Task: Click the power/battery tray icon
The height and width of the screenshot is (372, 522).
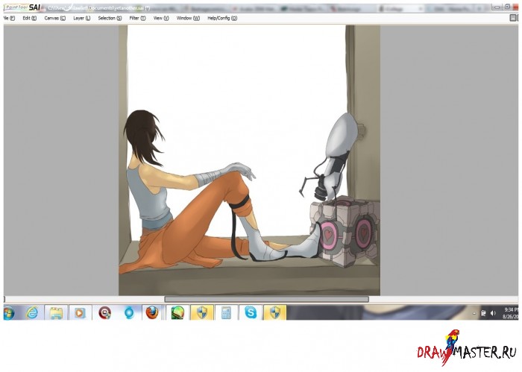Action: tap(484, 313)
